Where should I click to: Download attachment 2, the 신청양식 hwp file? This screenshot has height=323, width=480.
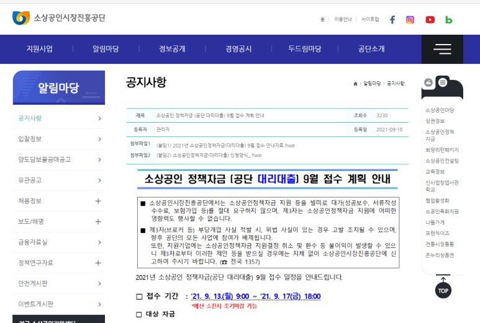pos(209,155)
